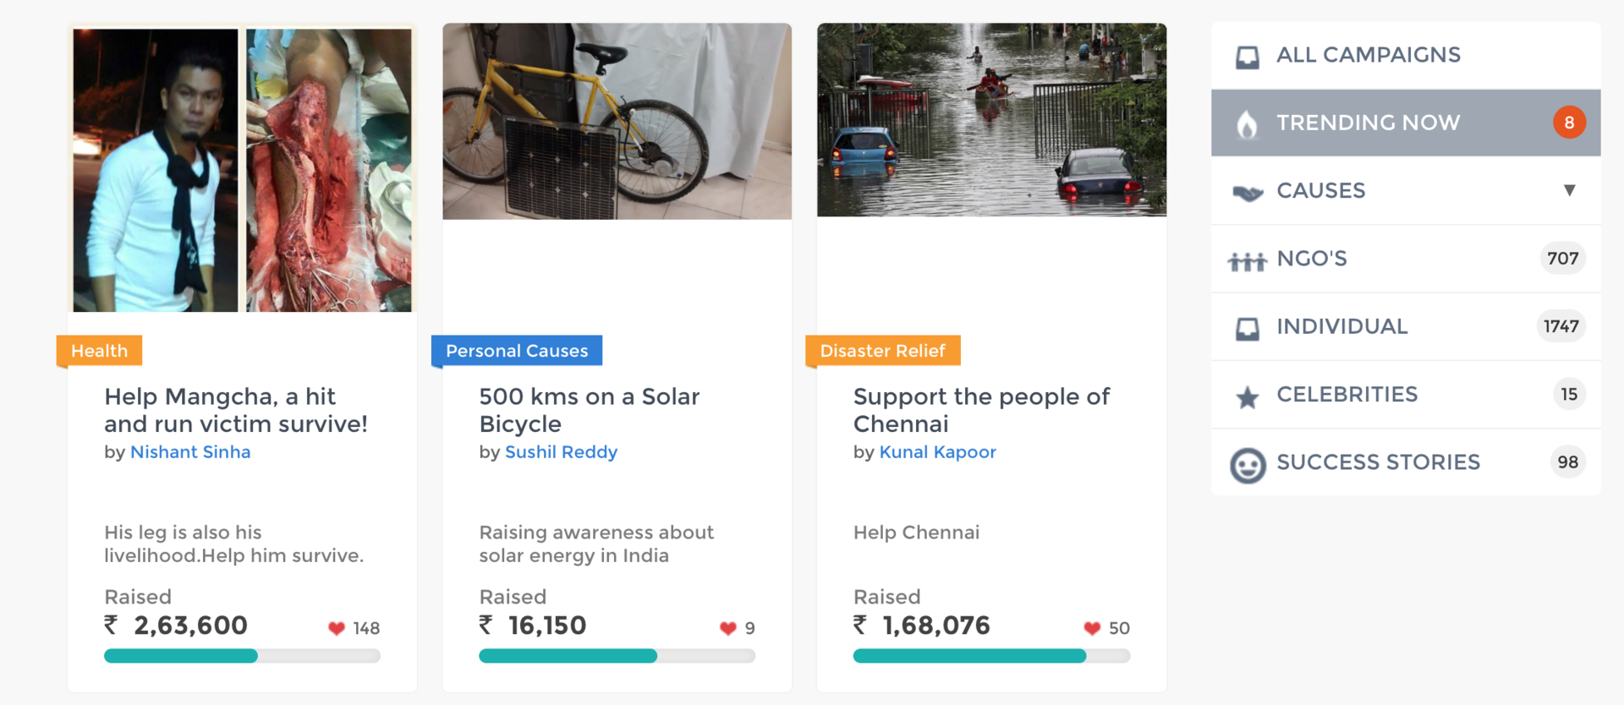Click the Personal Causes category tag
The image size is (1624, 705).
pos(517,351)
